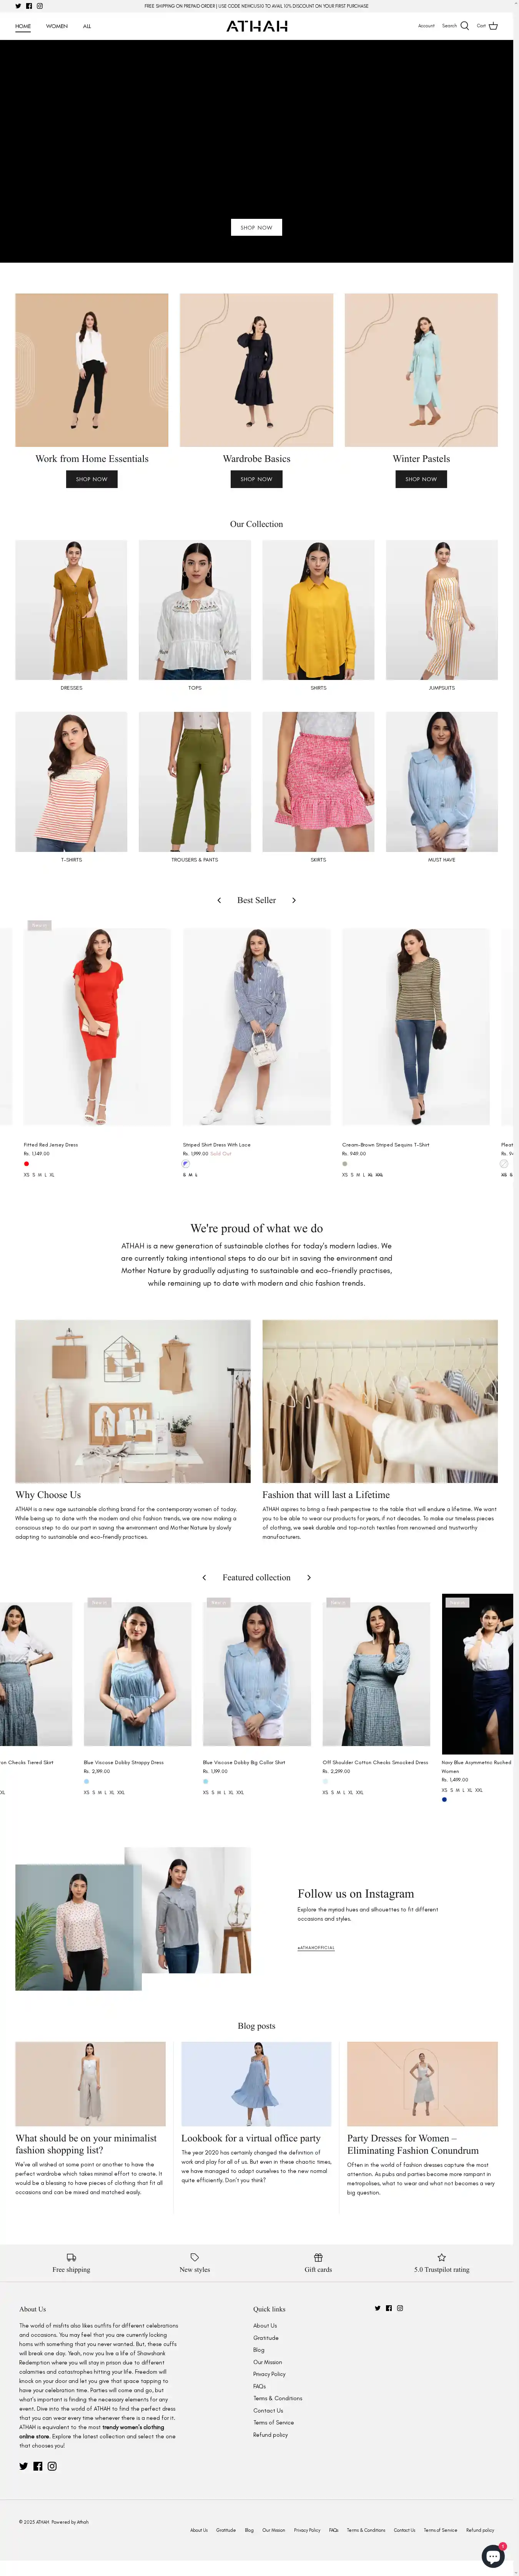
Task: Show previous Best Seller products
Action: click(219, 900)
